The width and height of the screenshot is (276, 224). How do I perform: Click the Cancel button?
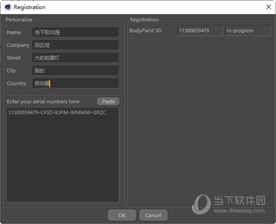point(153,215)
